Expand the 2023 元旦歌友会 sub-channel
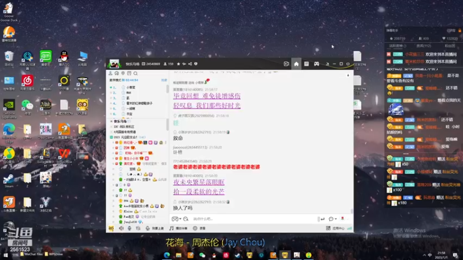The image size is (463, 260). pos(111,137)
